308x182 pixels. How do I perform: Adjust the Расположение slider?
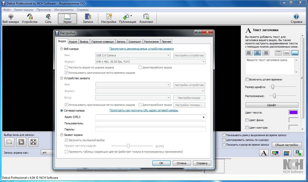click(274, 96)
